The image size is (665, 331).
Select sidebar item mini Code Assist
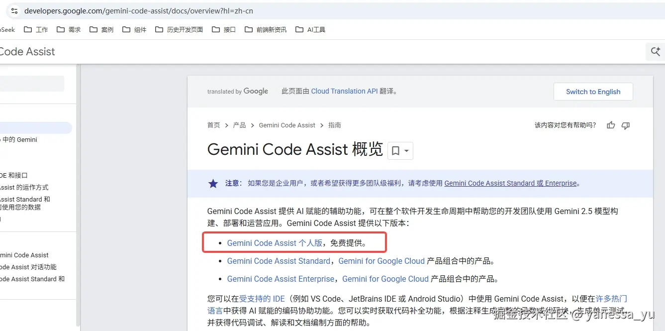point(24,255)
